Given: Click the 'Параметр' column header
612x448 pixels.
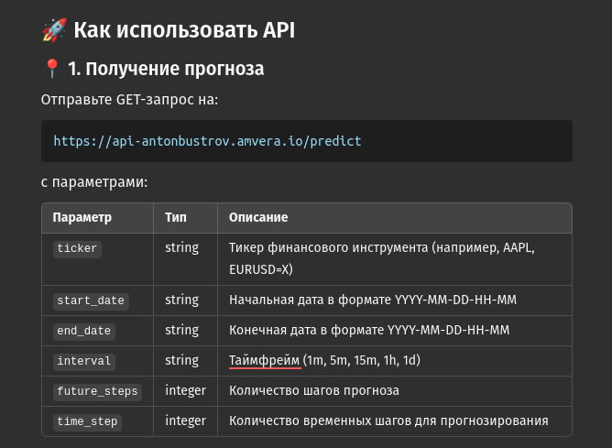Looking at the screenshot, I should click(82, 217).
